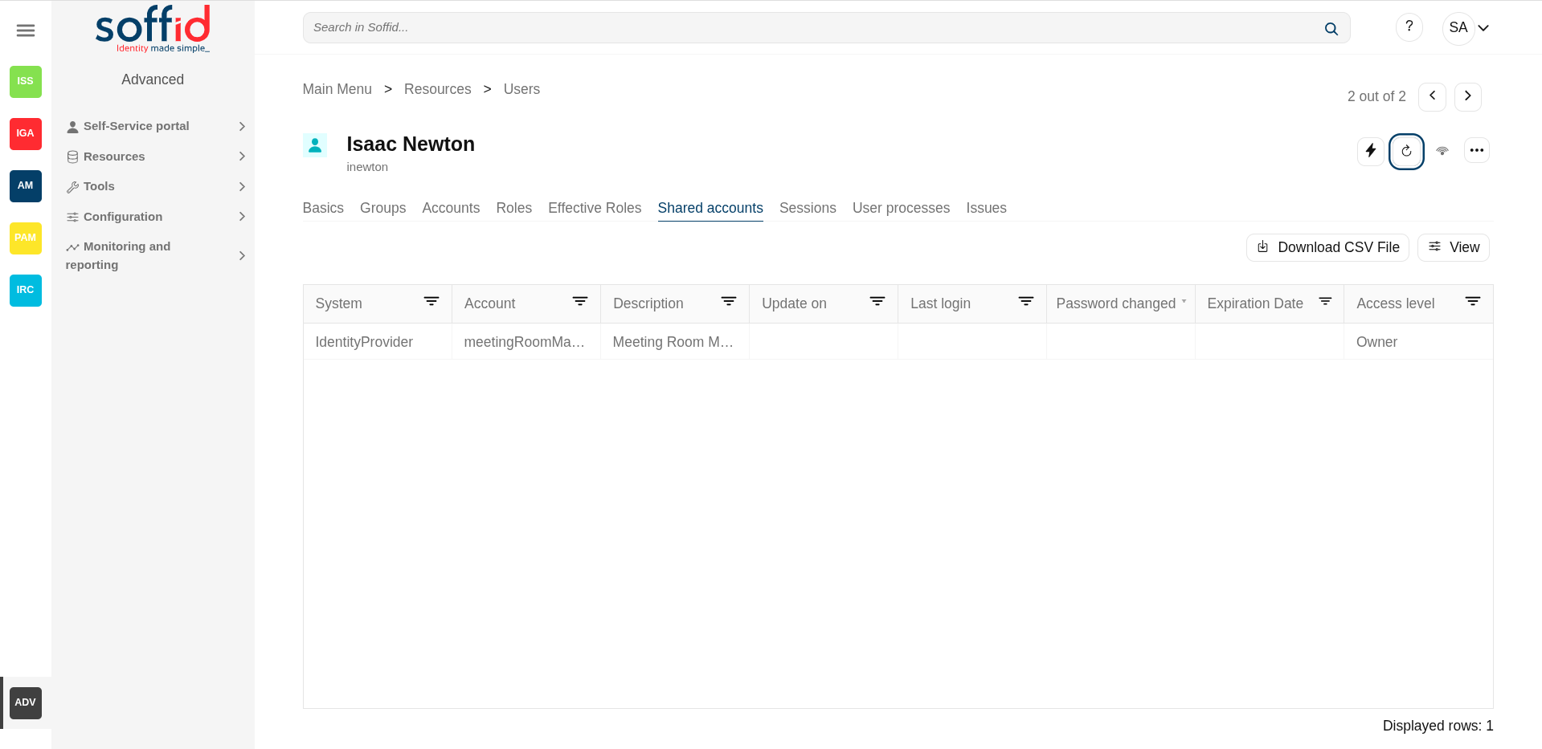
Task: Click the Meeting Room M… description cell
Action: (x=675, y=342)
